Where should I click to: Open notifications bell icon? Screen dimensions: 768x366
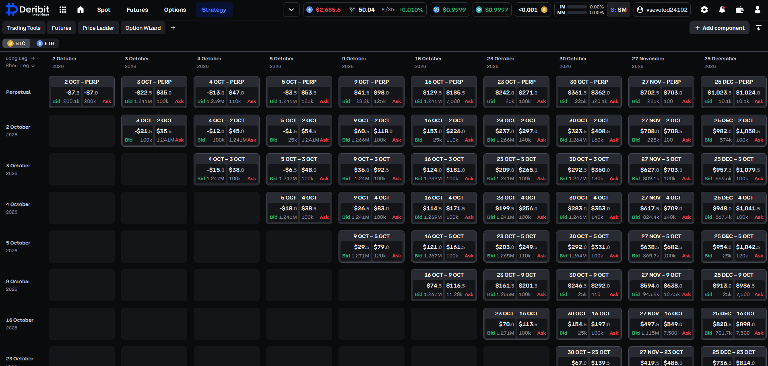click(722, 10)
